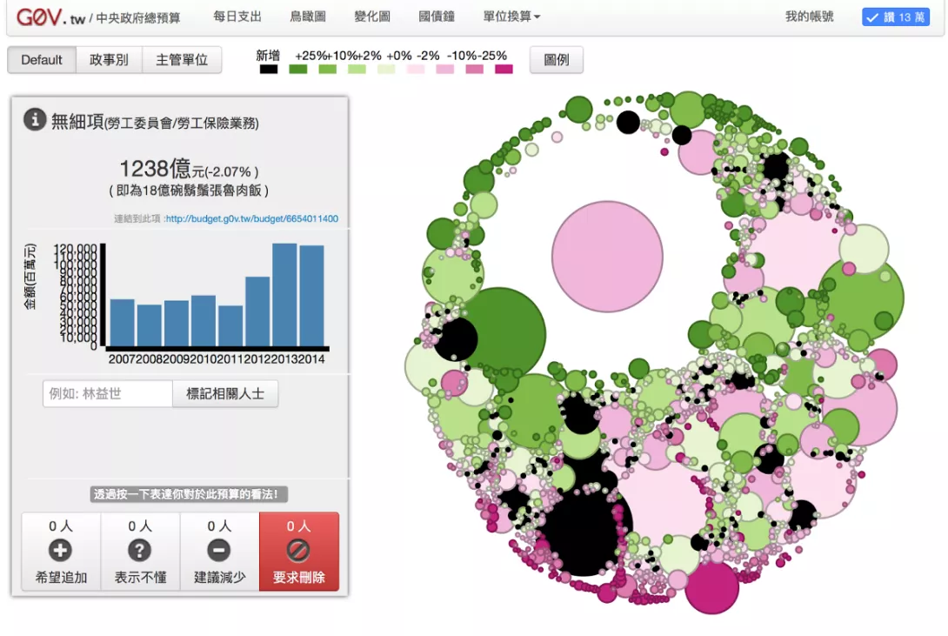Switch view grouping to 主管單位
The height and width of the screenshot is (636, 948).
(x=182, y=60)
